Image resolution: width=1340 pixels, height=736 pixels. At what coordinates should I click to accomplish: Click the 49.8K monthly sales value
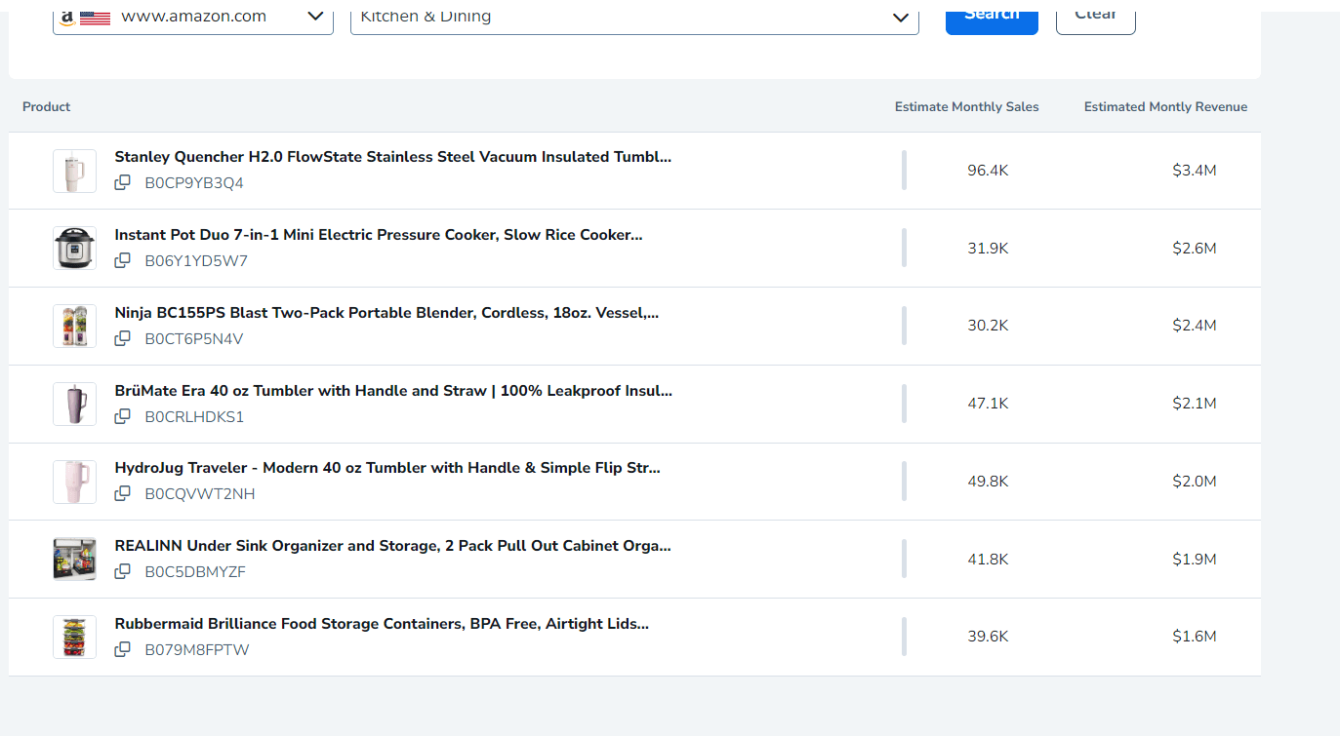click(x=988, y=482)
